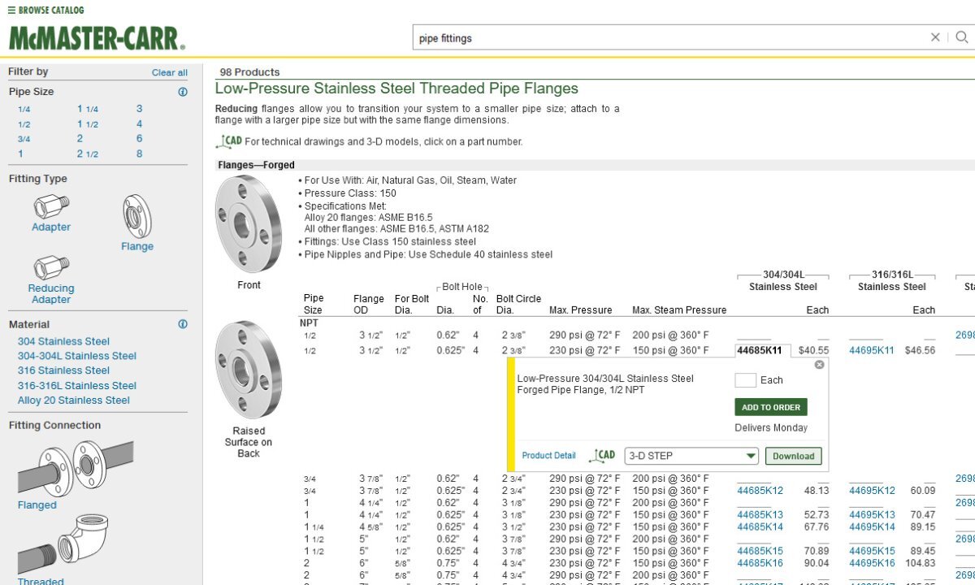Open the Material info icon

click(x=183, y=324)
